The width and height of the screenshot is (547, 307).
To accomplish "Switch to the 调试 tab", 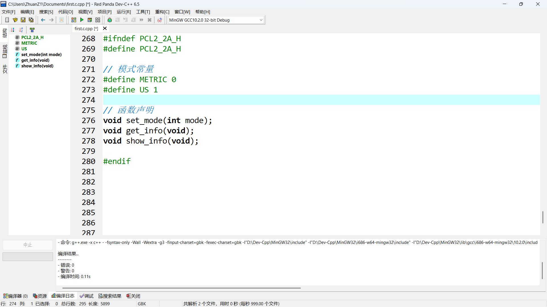I will pos(87,296).
